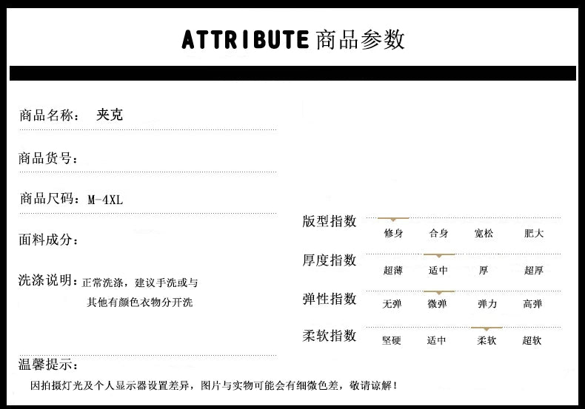Select 超软 in the 柔软指数 row
The width and height of the screenshot is (585, 409).
pyautogui.click(x=532, y=340)
